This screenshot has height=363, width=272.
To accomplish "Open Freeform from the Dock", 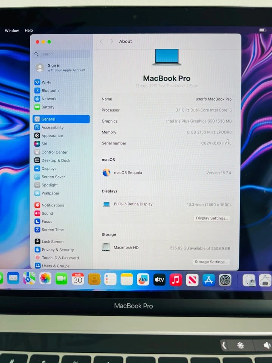I will click(x=143, y=279).
